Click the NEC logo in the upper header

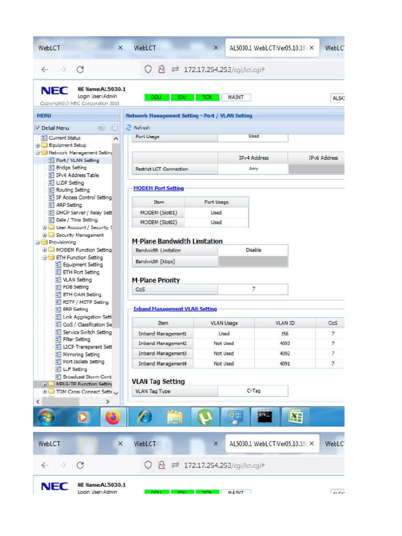point(54,91)
